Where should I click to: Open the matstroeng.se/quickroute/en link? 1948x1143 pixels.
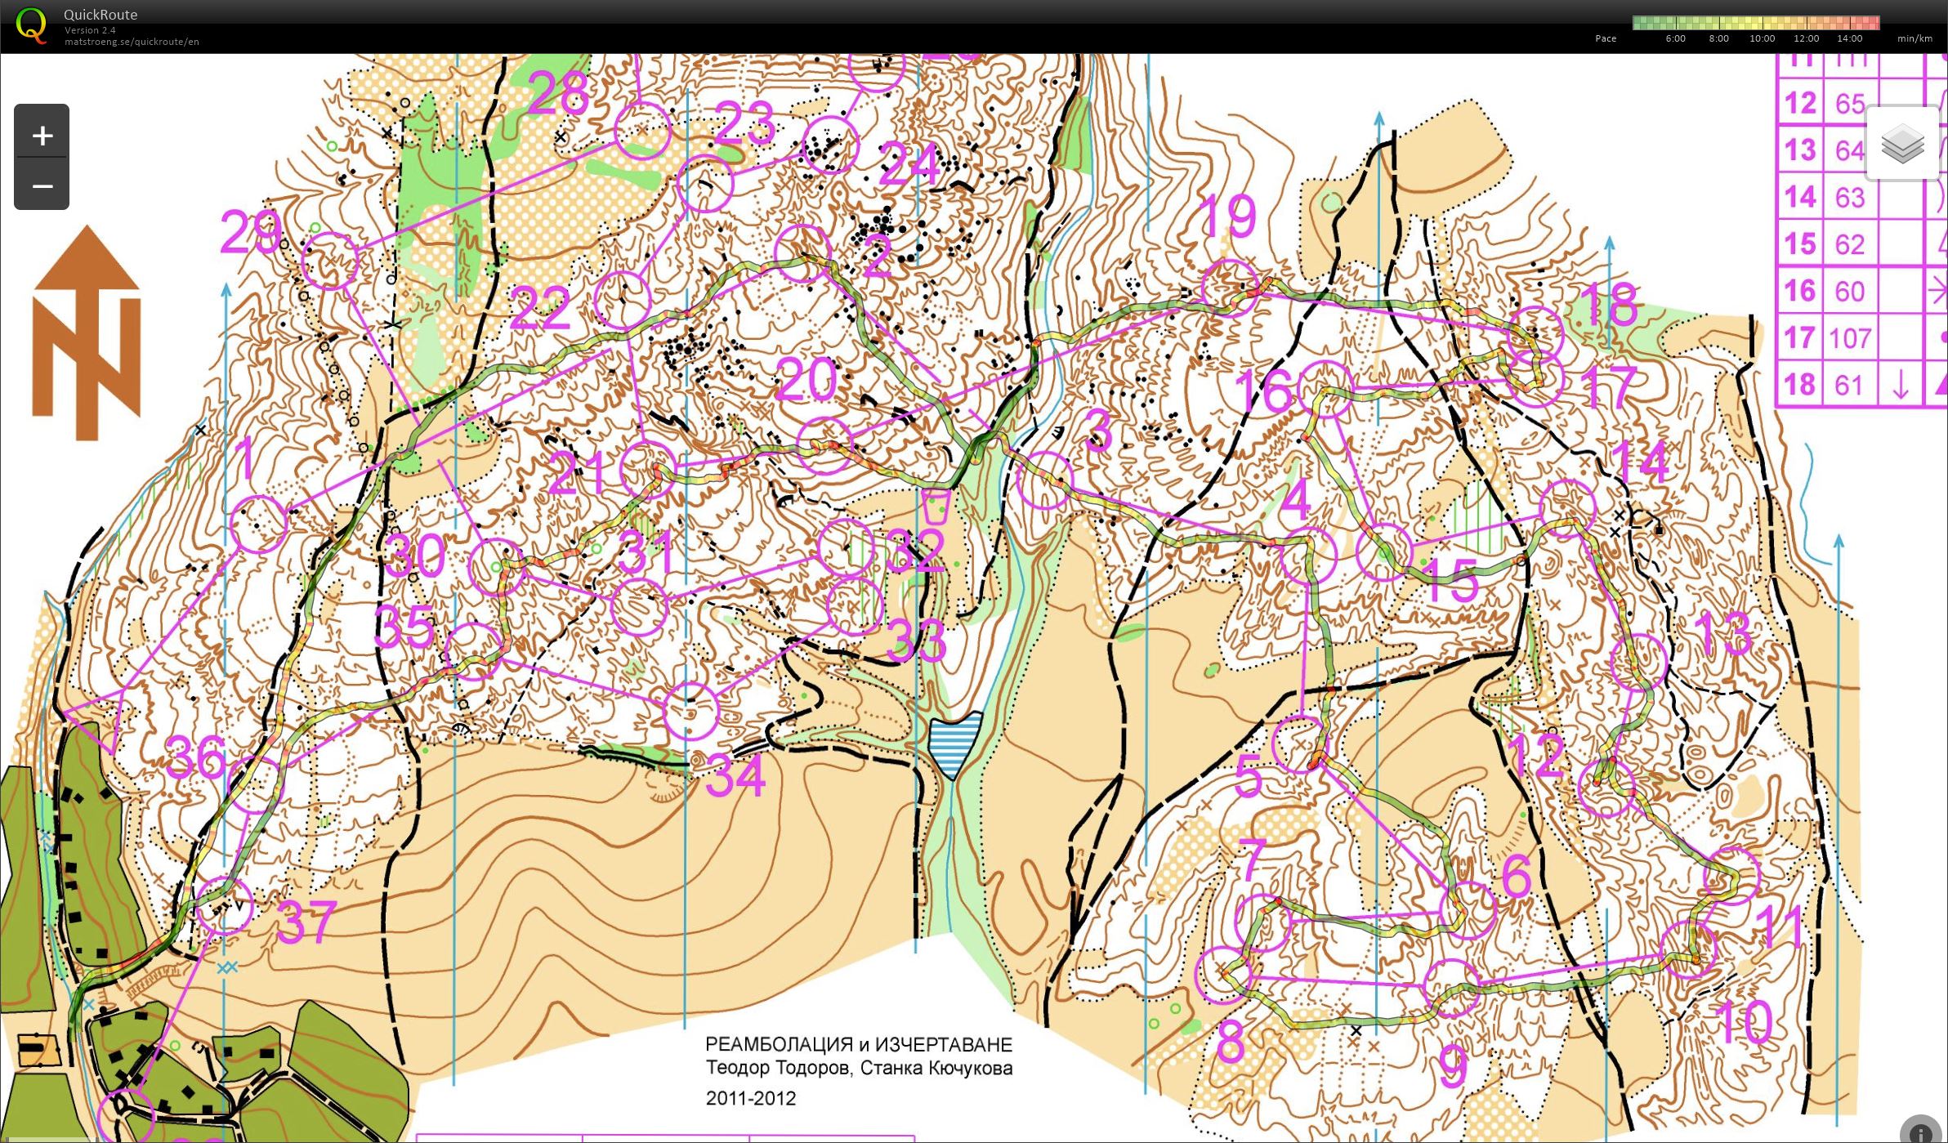point(132,42)
